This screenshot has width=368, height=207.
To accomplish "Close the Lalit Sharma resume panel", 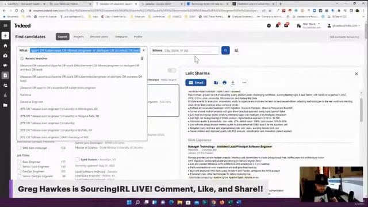I will click(x=356, y=74).
